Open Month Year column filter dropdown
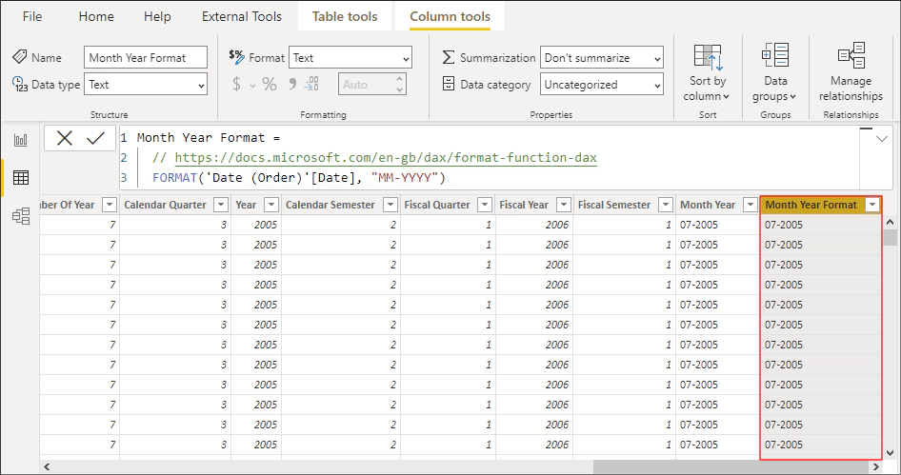 [750, 205]
